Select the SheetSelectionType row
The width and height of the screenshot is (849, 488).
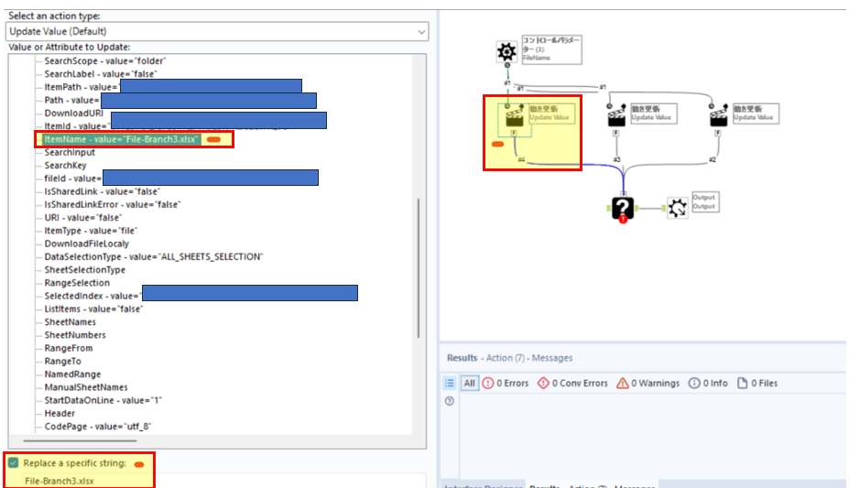coord(84,269)
